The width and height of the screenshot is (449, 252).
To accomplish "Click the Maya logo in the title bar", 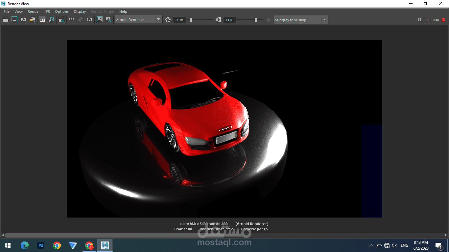I will pyautogui.click(x=4, y=4).
